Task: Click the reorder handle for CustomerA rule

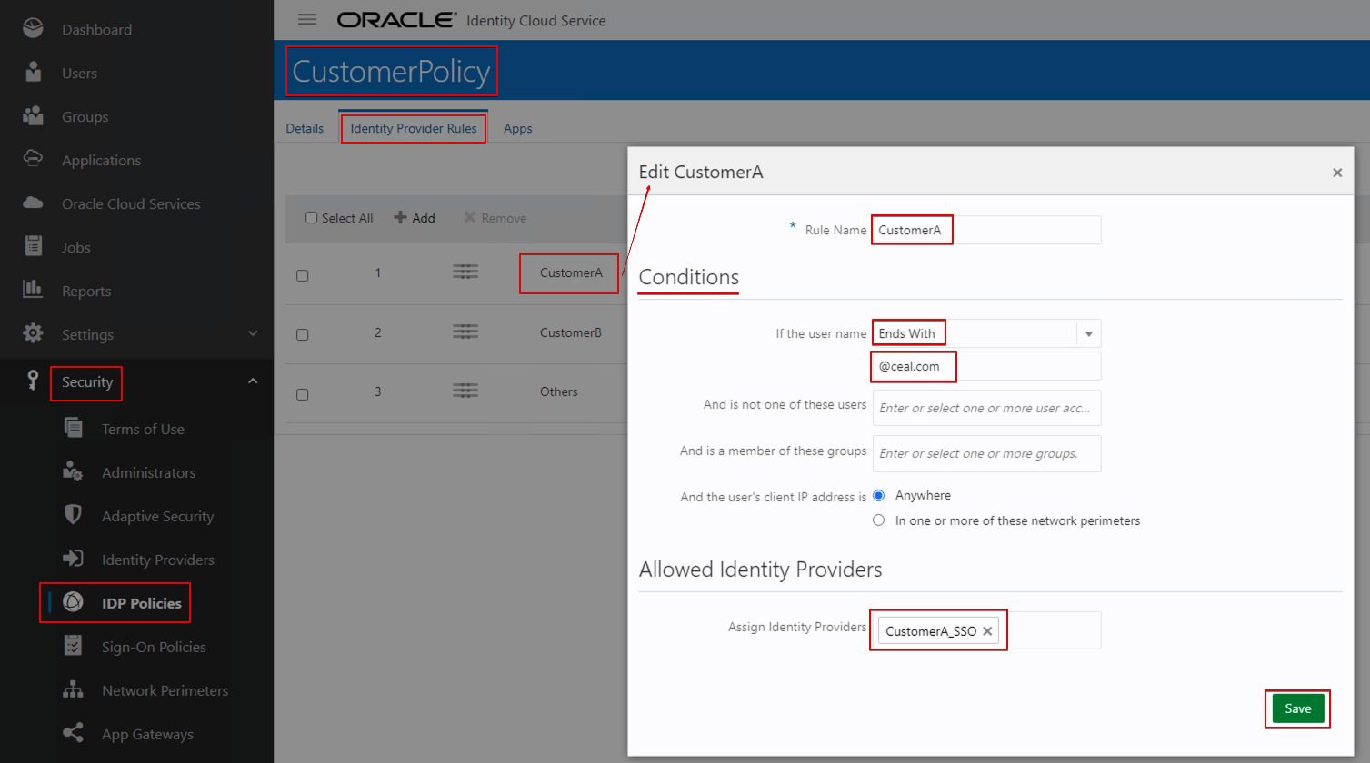Action: click(x=465, y=272)
